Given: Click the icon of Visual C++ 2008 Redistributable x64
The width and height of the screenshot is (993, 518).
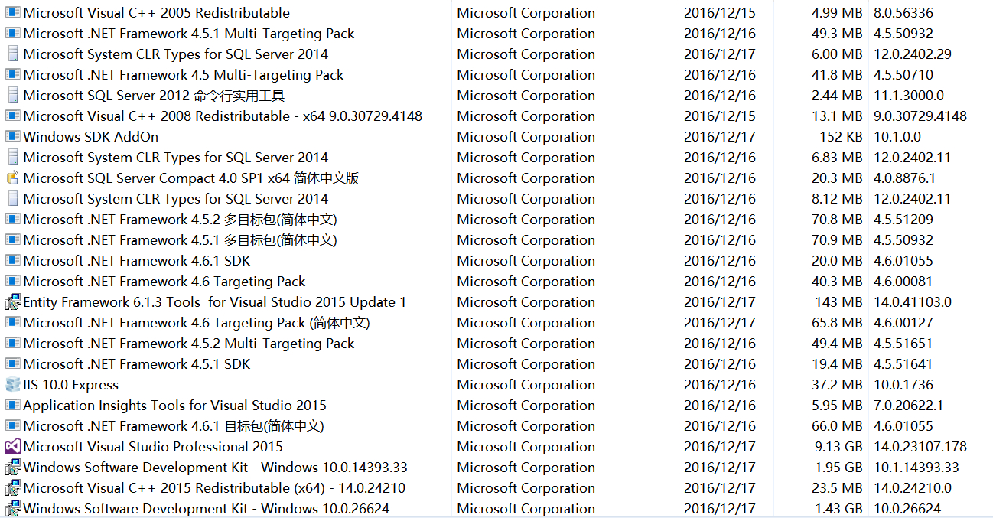Looking at the screenshot, I should tap(12, 116).
